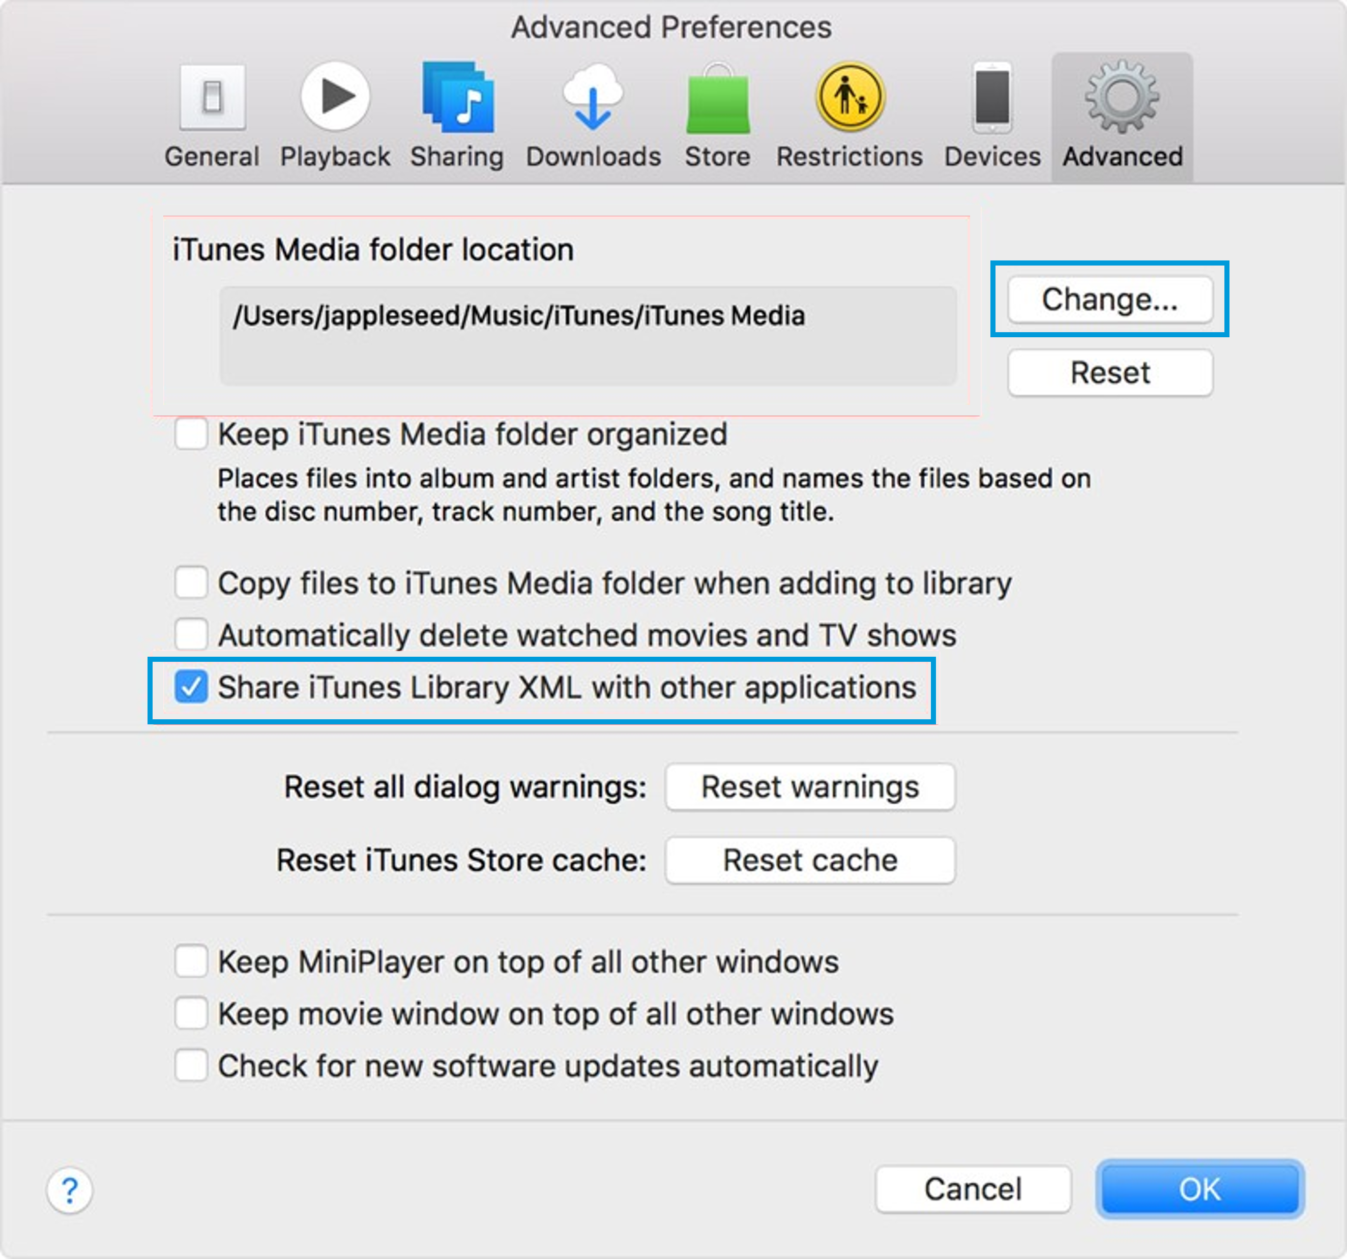Check Copy files to iTunes Media folder
The image size is (1347, 1259).
tap(190, 583)
